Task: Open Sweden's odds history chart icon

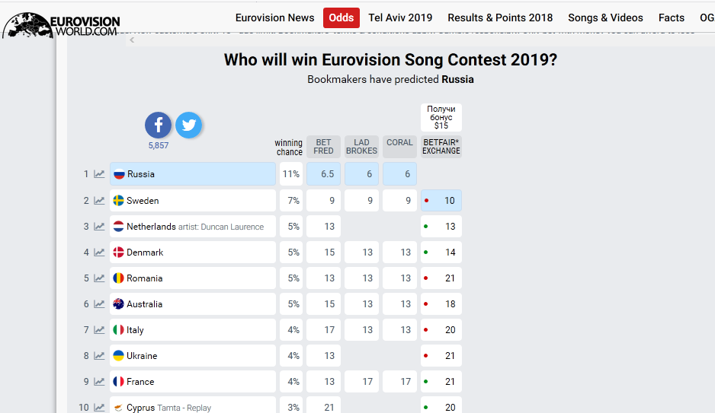Action: pyautogui.click(x=99, y=201)
